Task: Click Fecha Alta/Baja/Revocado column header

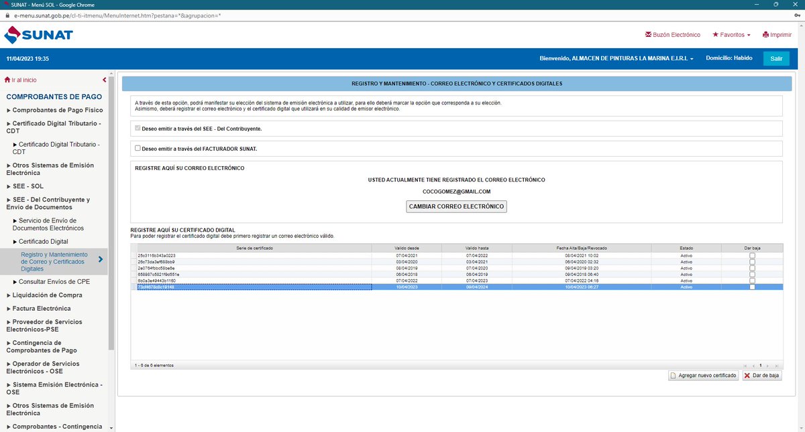Action: coord(581,248)
